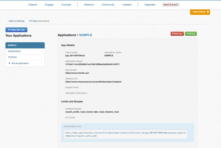Go back via Back to Settings link
Image resolution: width=221 pixels, height=148 pixels.
(16, 21)
